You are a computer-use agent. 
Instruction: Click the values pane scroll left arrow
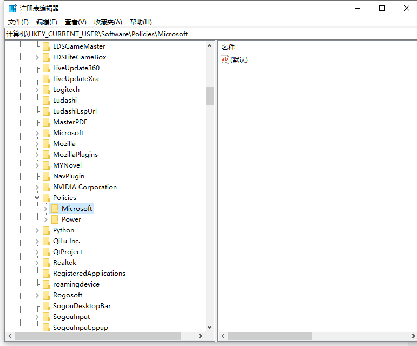click(223, 336)
